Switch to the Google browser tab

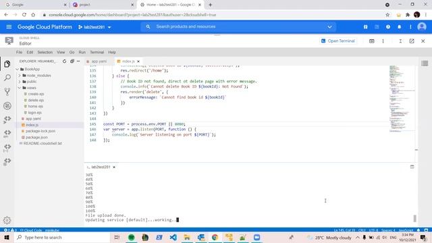(x=36, y=5)
